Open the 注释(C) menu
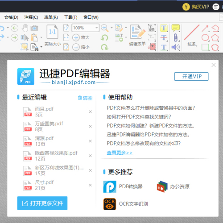This screenshot has height=223, width=223. [31, 17]
